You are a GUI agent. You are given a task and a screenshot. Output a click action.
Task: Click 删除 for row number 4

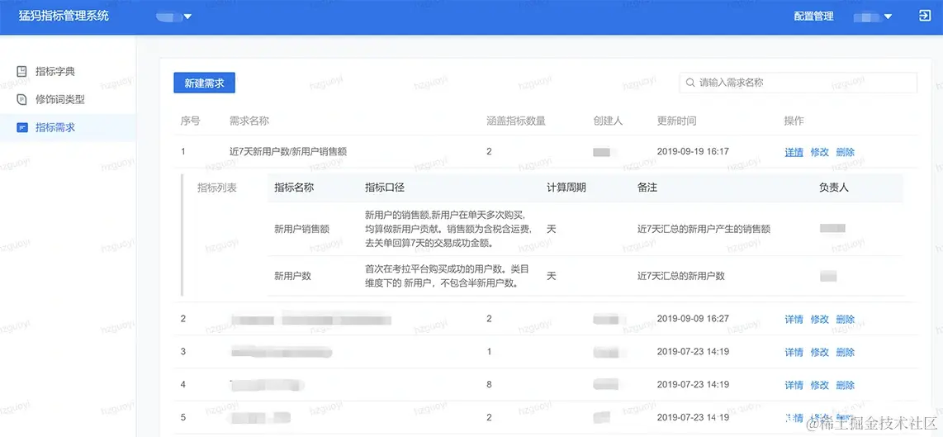coord(845,385)
